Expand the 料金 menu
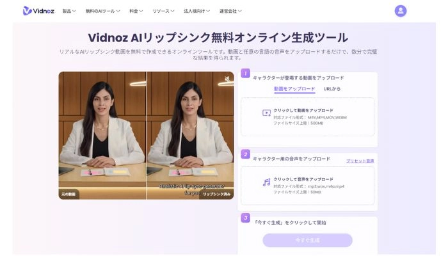This screenshot has width=448, height=256. (x=136, y=11)
